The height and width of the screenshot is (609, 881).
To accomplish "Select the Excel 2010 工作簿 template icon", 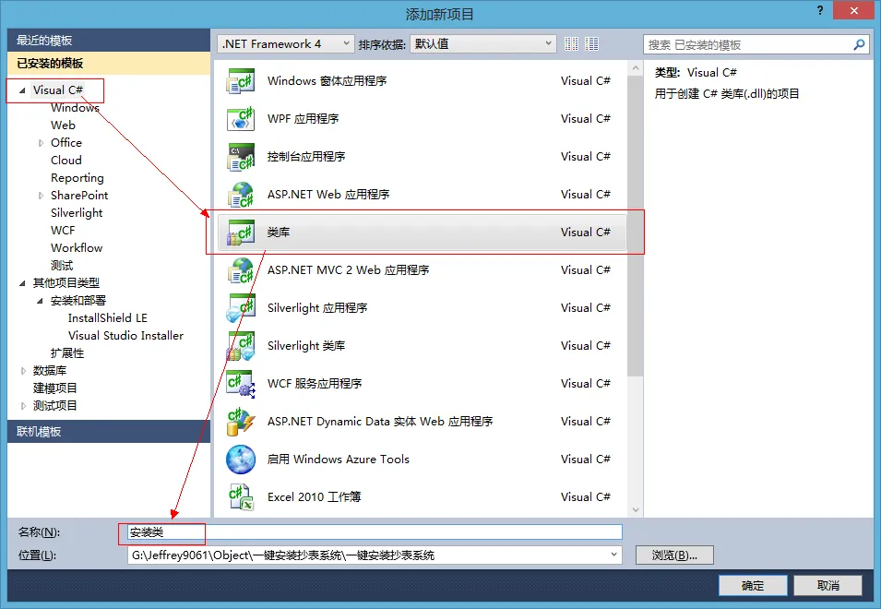I will (x=241, y=496).
